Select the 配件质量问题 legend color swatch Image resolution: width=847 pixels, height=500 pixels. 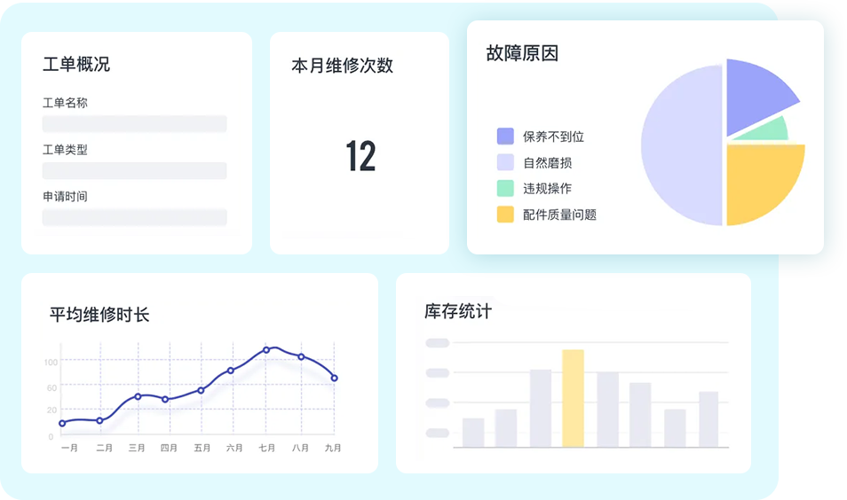[x=505, y=215]
